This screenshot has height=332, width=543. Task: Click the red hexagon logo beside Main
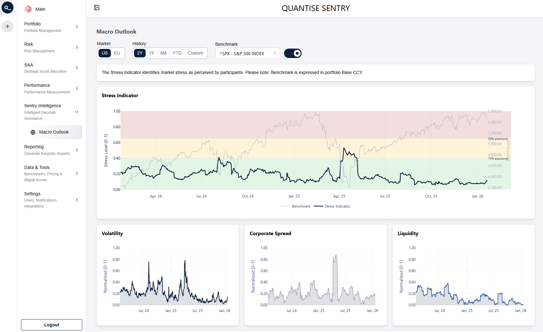pos(28,9)
